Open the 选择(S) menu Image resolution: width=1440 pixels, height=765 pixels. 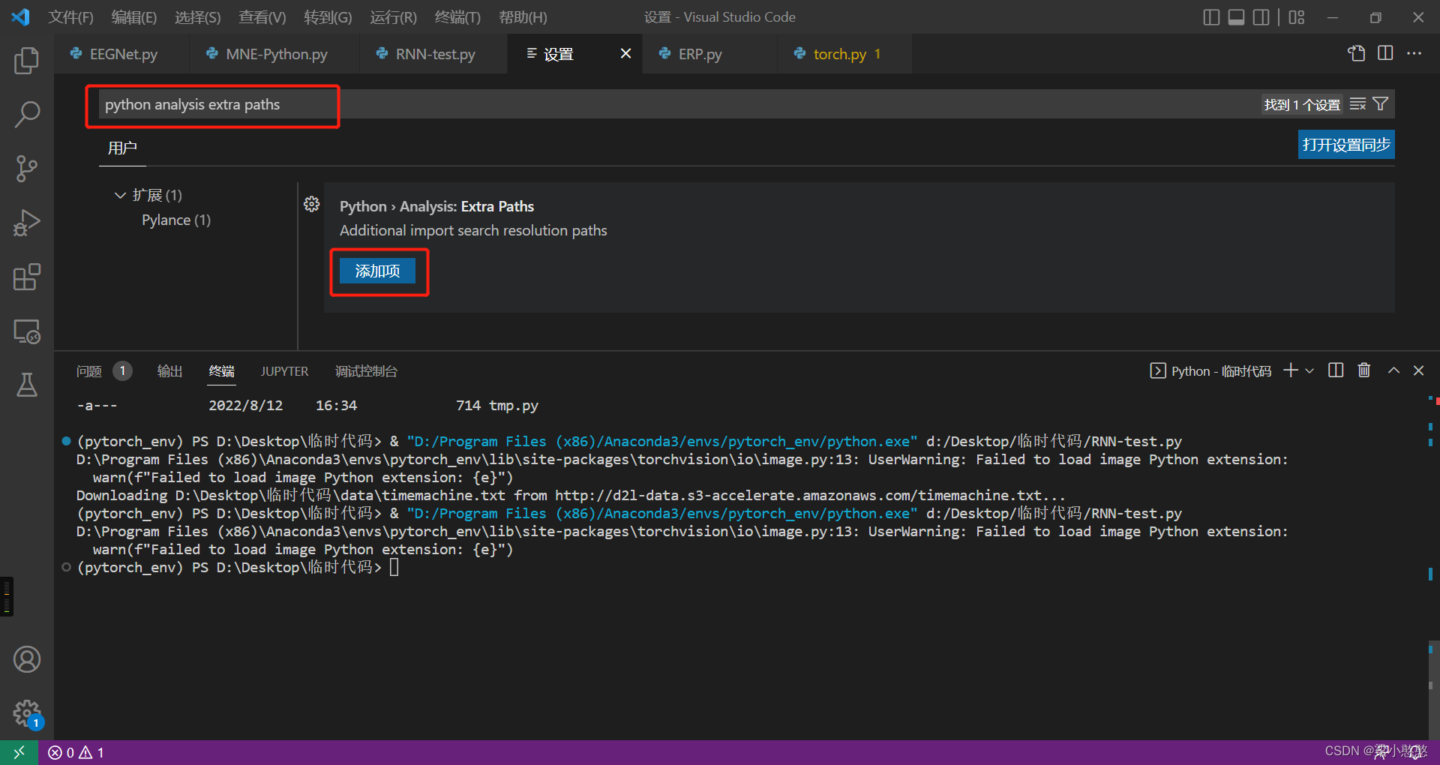click(x=197, y=17)
